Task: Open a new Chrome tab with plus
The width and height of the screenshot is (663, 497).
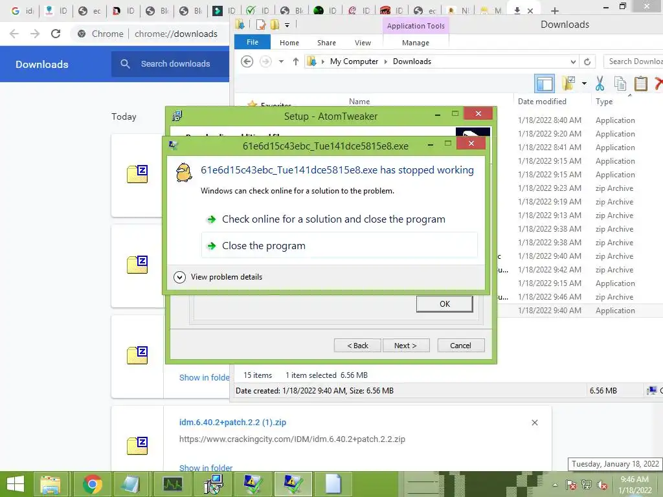Action: pos(555,10)
